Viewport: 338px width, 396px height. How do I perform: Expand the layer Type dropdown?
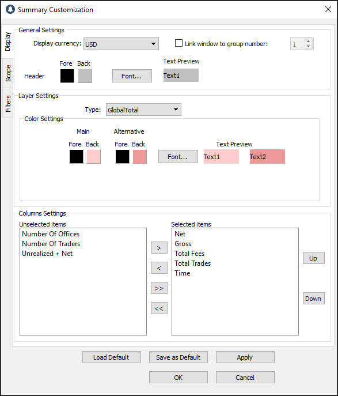143,110
